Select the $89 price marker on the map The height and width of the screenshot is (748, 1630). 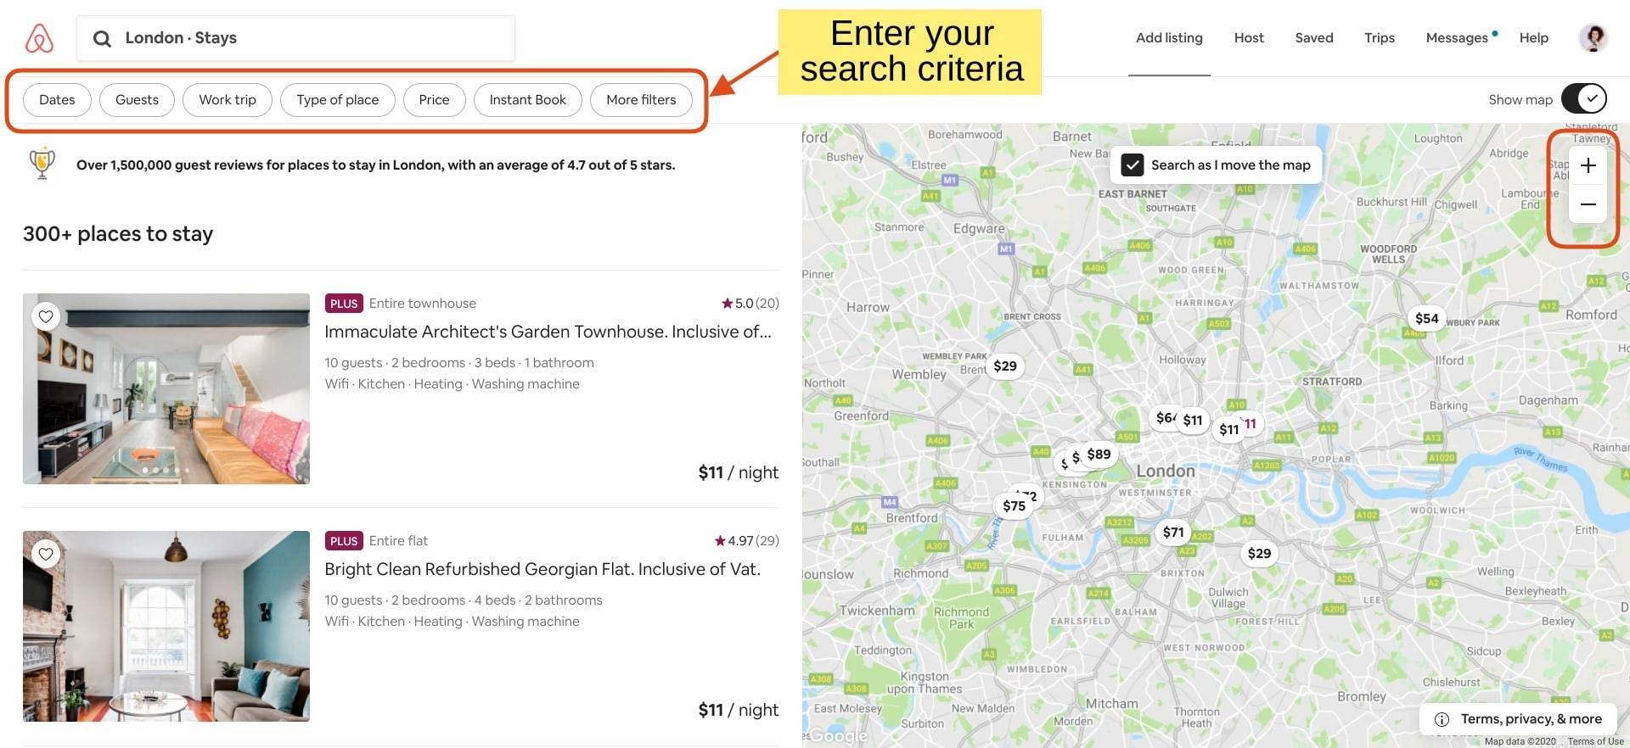tap(1099, 454)
